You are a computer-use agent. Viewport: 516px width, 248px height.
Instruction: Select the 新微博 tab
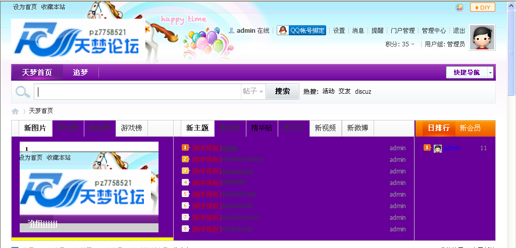pos(357,128)
